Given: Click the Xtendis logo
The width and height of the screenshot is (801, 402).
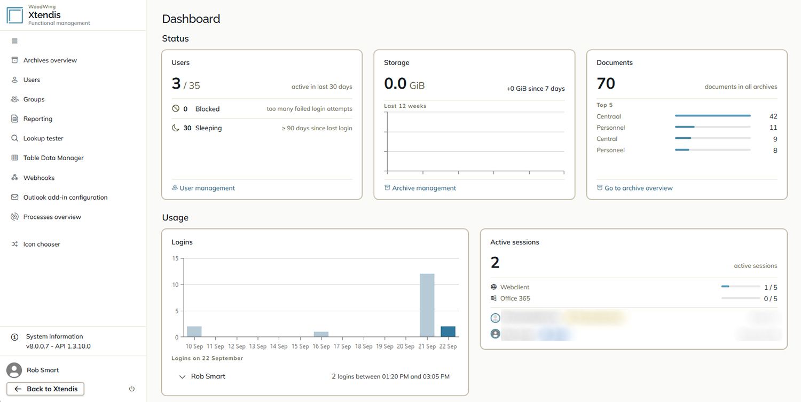Looking at the screenshot, I should 15,14.
